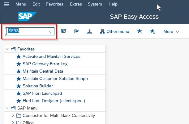The height and width of the screenshot is (124, 189).
Task: Click the Delete Favorites star icon
Action: click(x=153, y=31)
